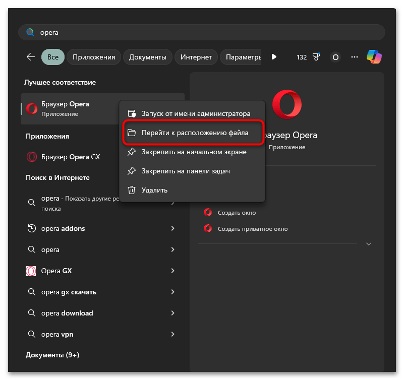The height and width of the screenshot is (380, 404).
Task: Click the large Opera logo in the preview pane
Action: (287, 104)
